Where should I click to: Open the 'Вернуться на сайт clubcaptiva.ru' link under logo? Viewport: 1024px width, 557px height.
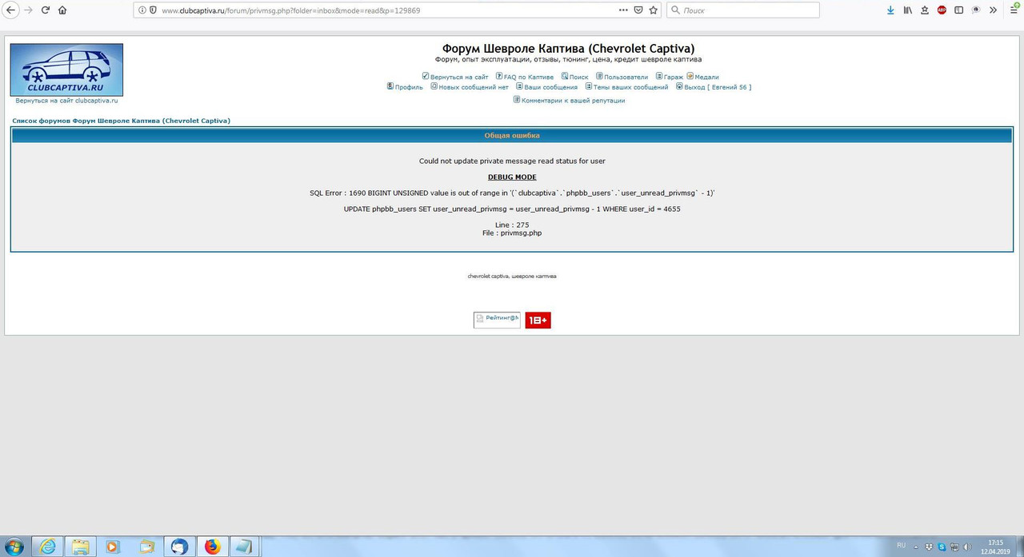(x=66, y=101)
